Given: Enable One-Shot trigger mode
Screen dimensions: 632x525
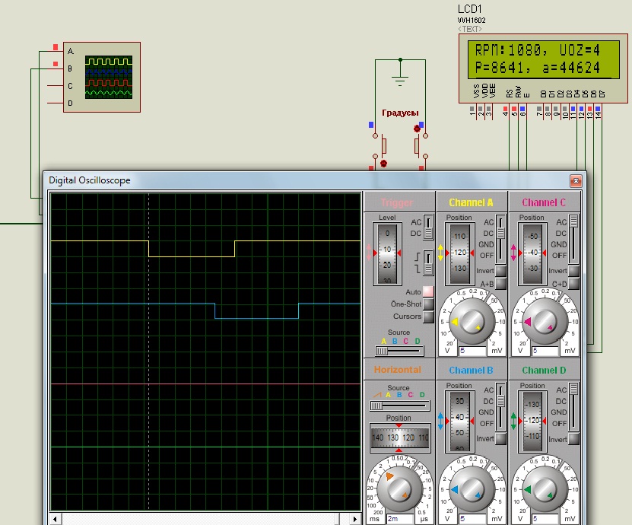Looking at the screenshot, I should (x=428, y=304).
